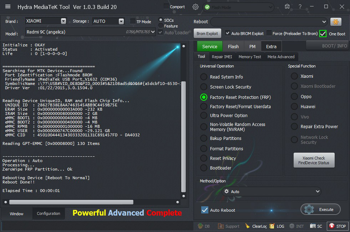Viewport: 350px width, 232px height.
Task: Click the 'Reboot Done!!' log line
Action: click(19, 182)
